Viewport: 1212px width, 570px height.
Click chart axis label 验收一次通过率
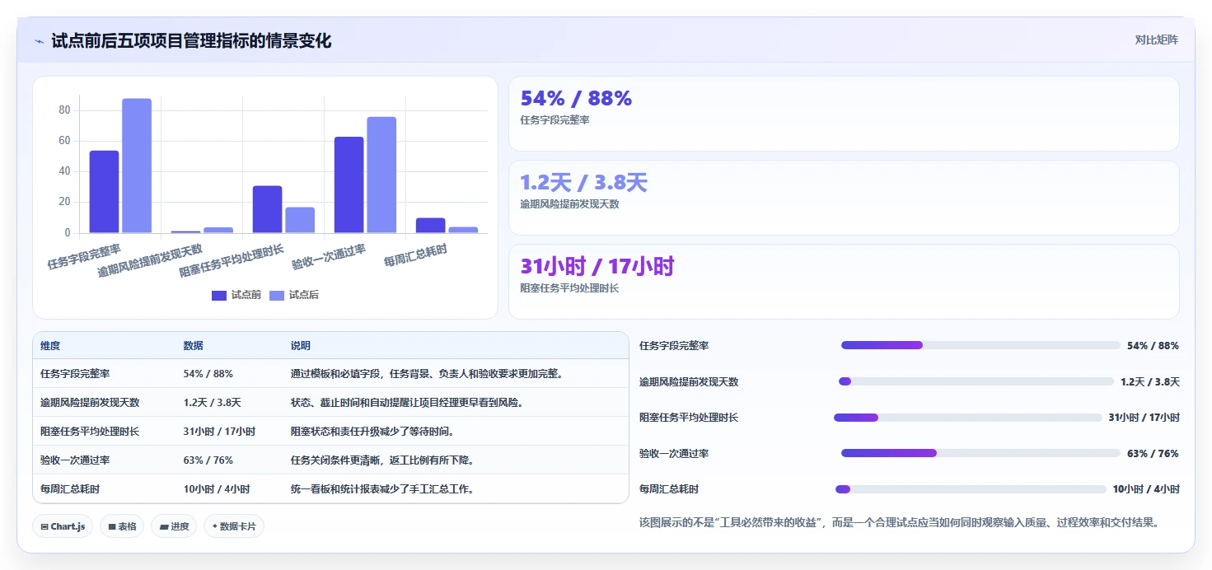329,258
